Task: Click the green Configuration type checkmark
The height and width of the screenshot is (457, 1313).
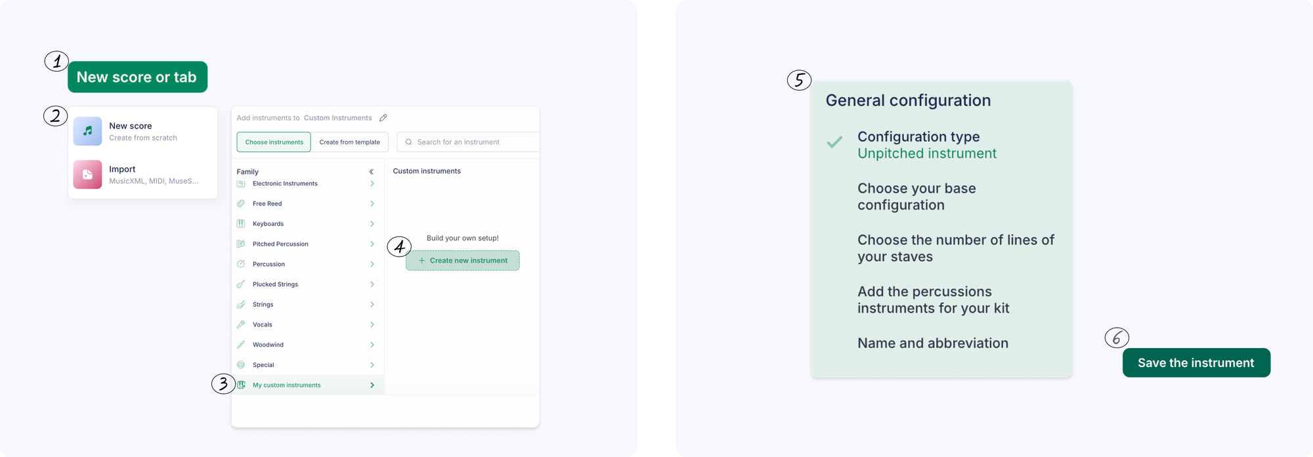Action: pyautogui.click(x=834, y=142)
